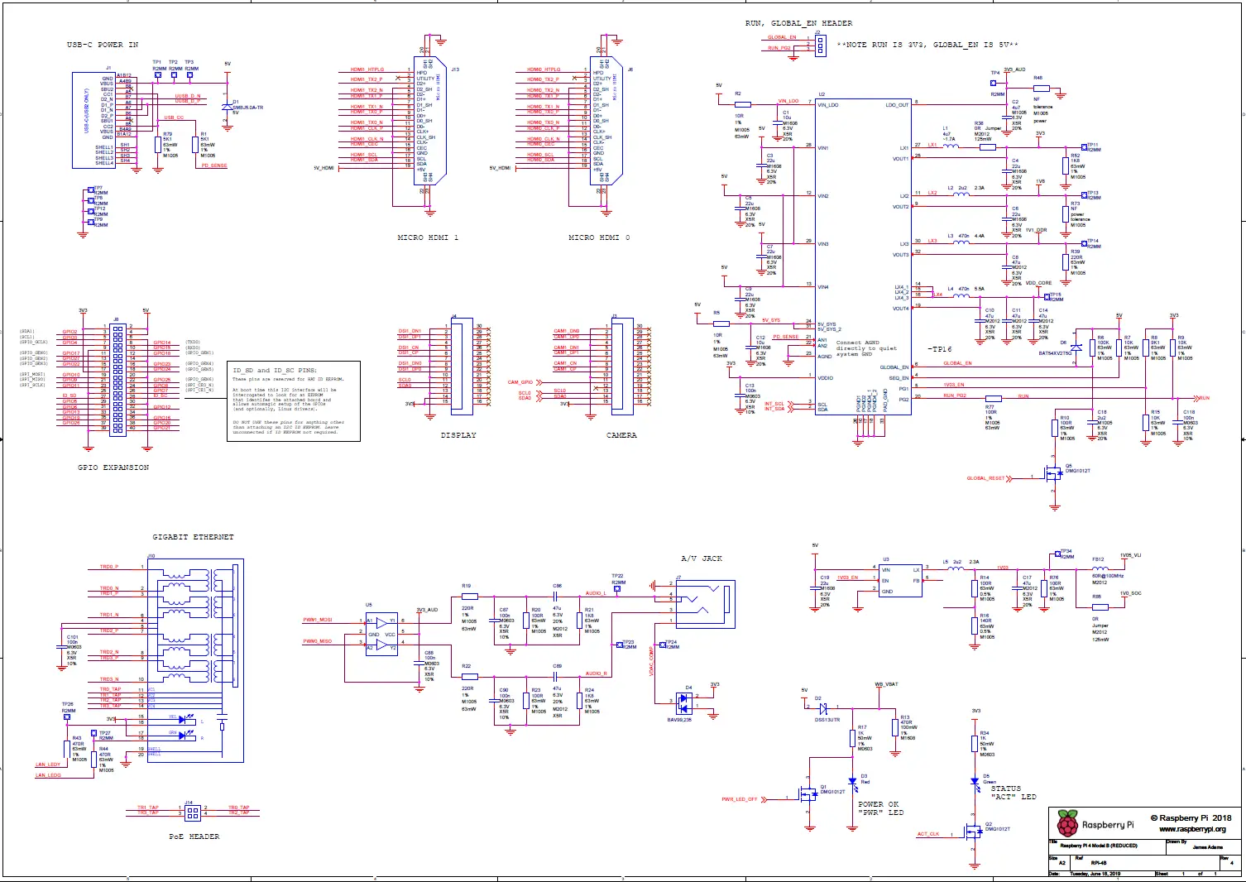Click the 'A/V JACK' section title

point(702,558)
